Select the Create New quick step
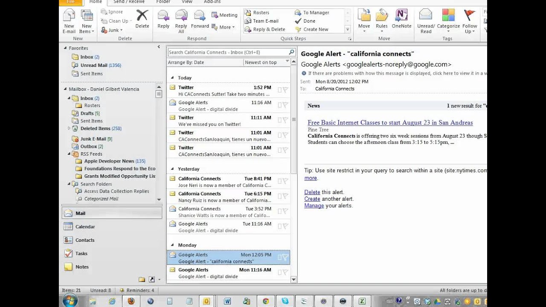The height and width of the screenshot is (307, 546). pos(312,29)
